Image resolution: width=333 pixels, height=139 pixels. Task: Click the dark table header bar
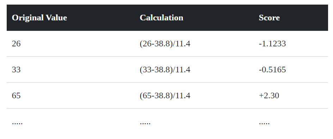click(x=167, y=18)
